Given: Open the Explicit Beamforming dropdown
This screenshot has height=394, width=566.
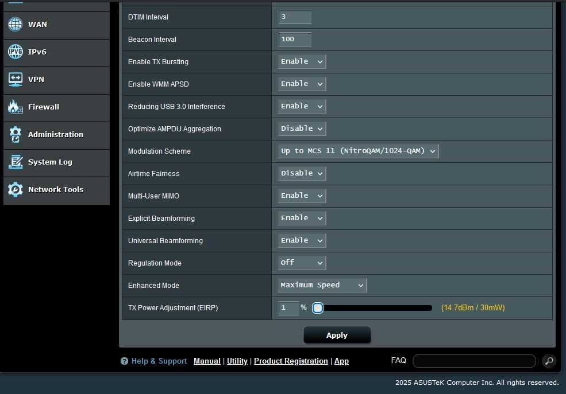Looking at the screenshot, I should click(302, 218).
